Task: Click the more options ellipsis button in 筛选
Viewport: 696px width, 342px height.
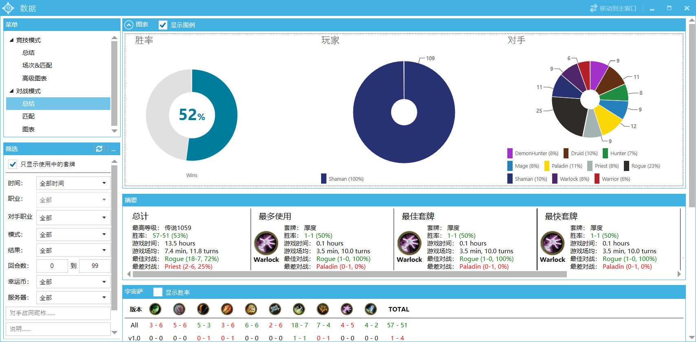Action: [114, 149]
